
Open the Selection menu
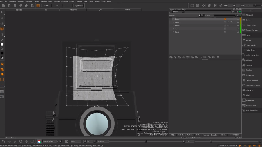point(12,2)
